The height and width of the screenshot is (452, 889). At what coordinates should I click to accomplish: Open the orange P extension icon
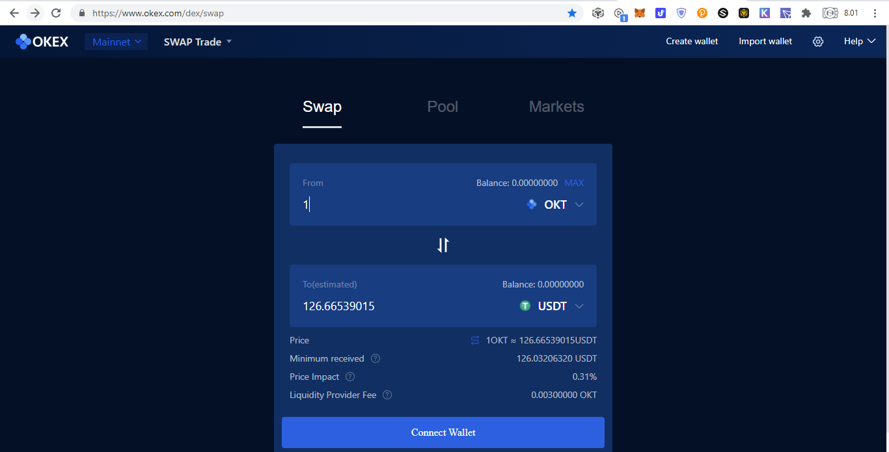[702, 13]
